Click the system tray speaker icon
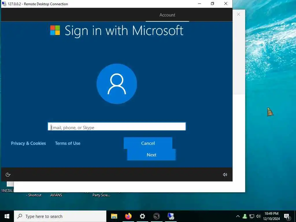The image size is (296, 222). pyautogui.click(x=258, y=216)
